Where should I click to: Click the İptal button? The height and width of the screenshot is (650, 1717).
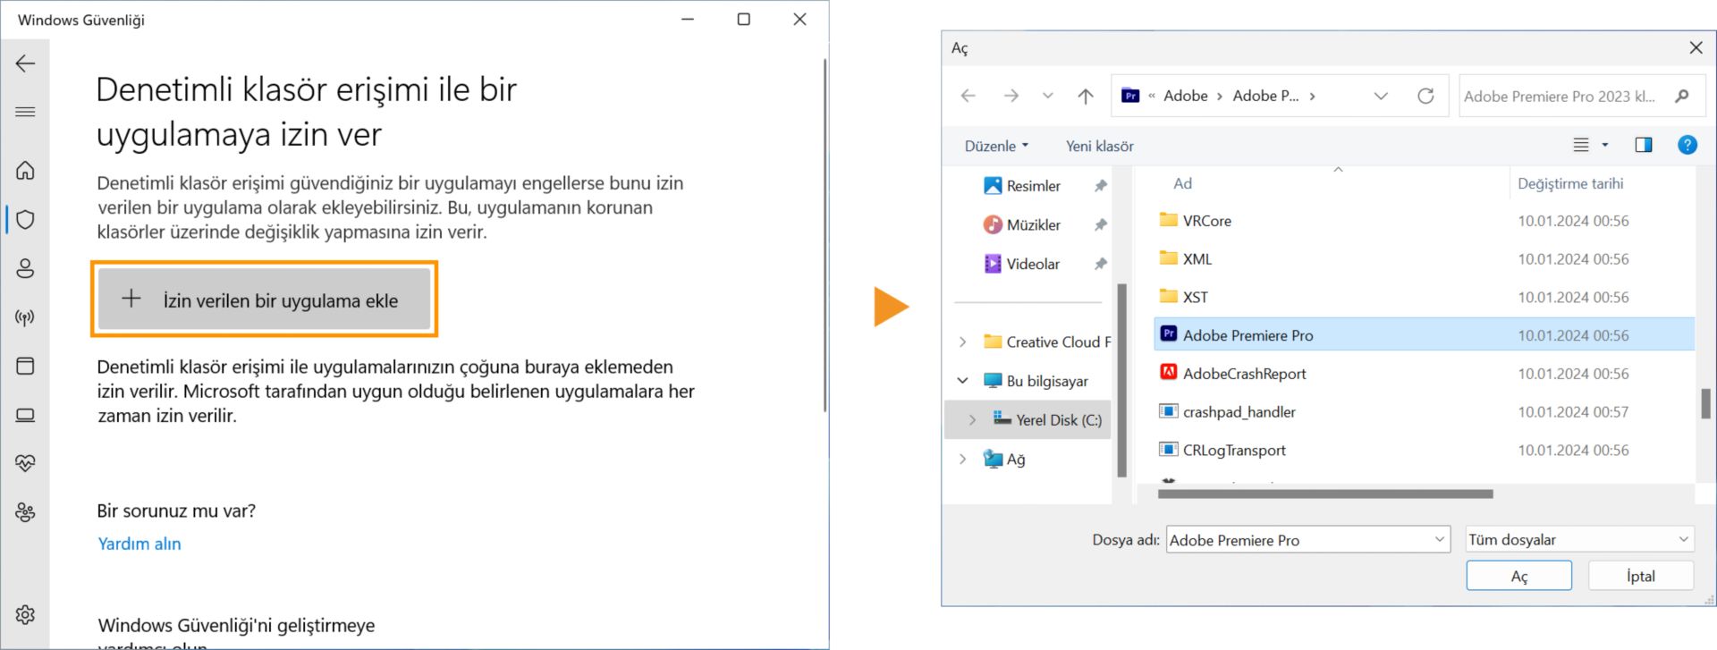coord(1640,576)
